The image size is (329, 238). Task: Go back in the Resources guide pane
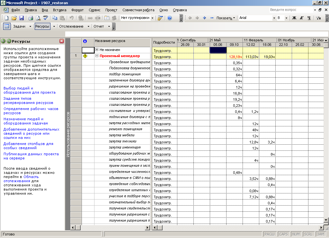pyautogui.click(x=3, y=41)
